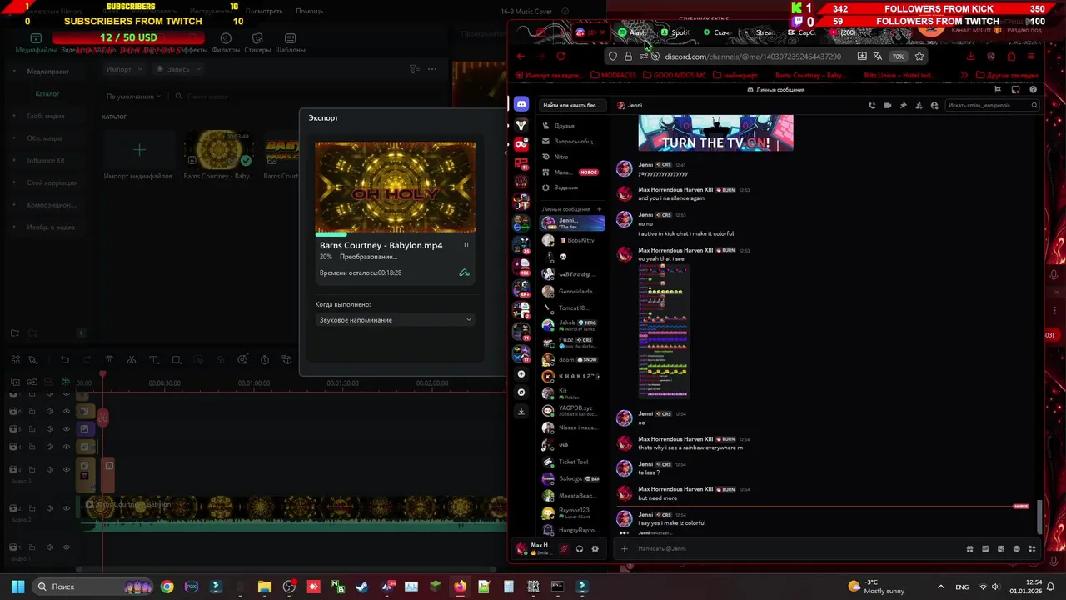Open the Discord settings gear
Screen dimensions: 1066x600
click(595, 548)
